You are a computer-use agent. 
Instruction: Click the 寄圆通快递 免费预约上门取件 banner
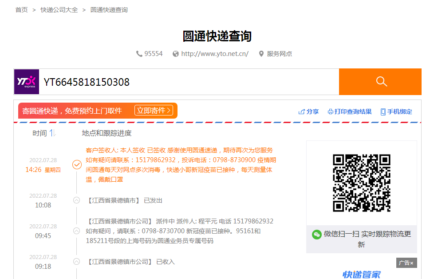point(98,111)
